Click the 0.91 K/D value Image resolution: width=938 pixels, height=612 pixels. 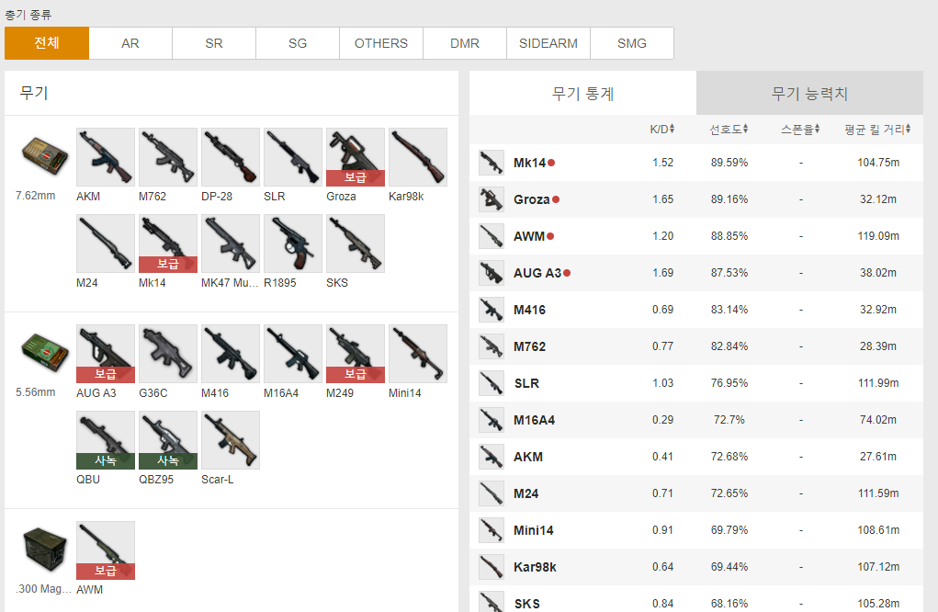(662, 530)
